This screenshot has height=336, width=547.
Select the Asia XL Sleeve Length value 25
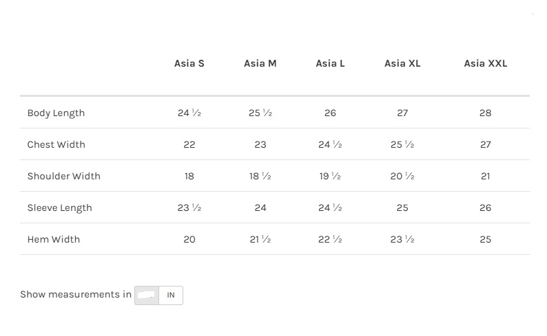(x=402, y=208)
